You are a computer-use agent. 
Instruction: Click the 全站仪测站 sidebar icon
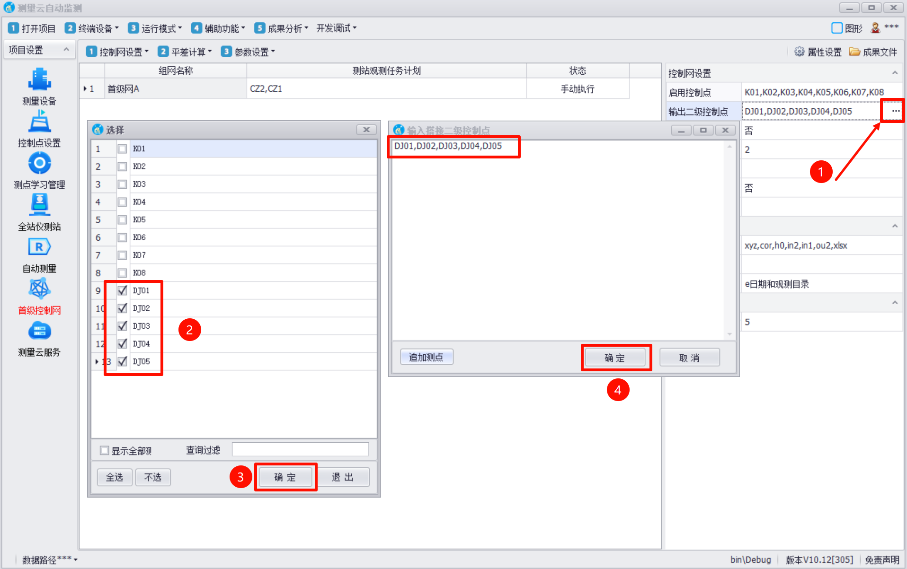(39, 206)
